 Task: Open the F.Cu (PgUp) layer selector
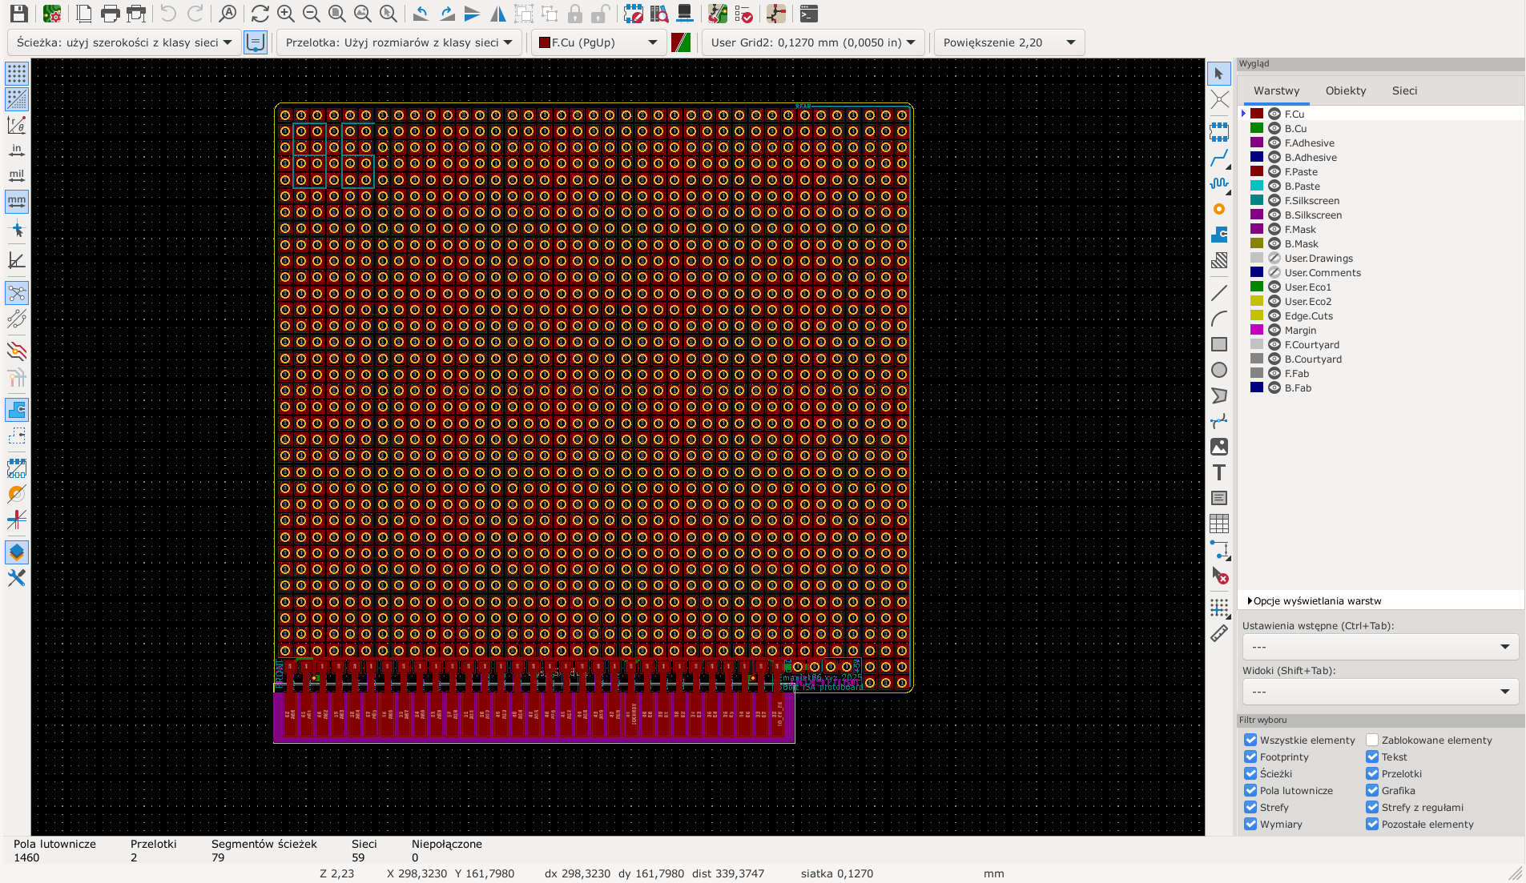pyautogui.click(x=599, y=42)
